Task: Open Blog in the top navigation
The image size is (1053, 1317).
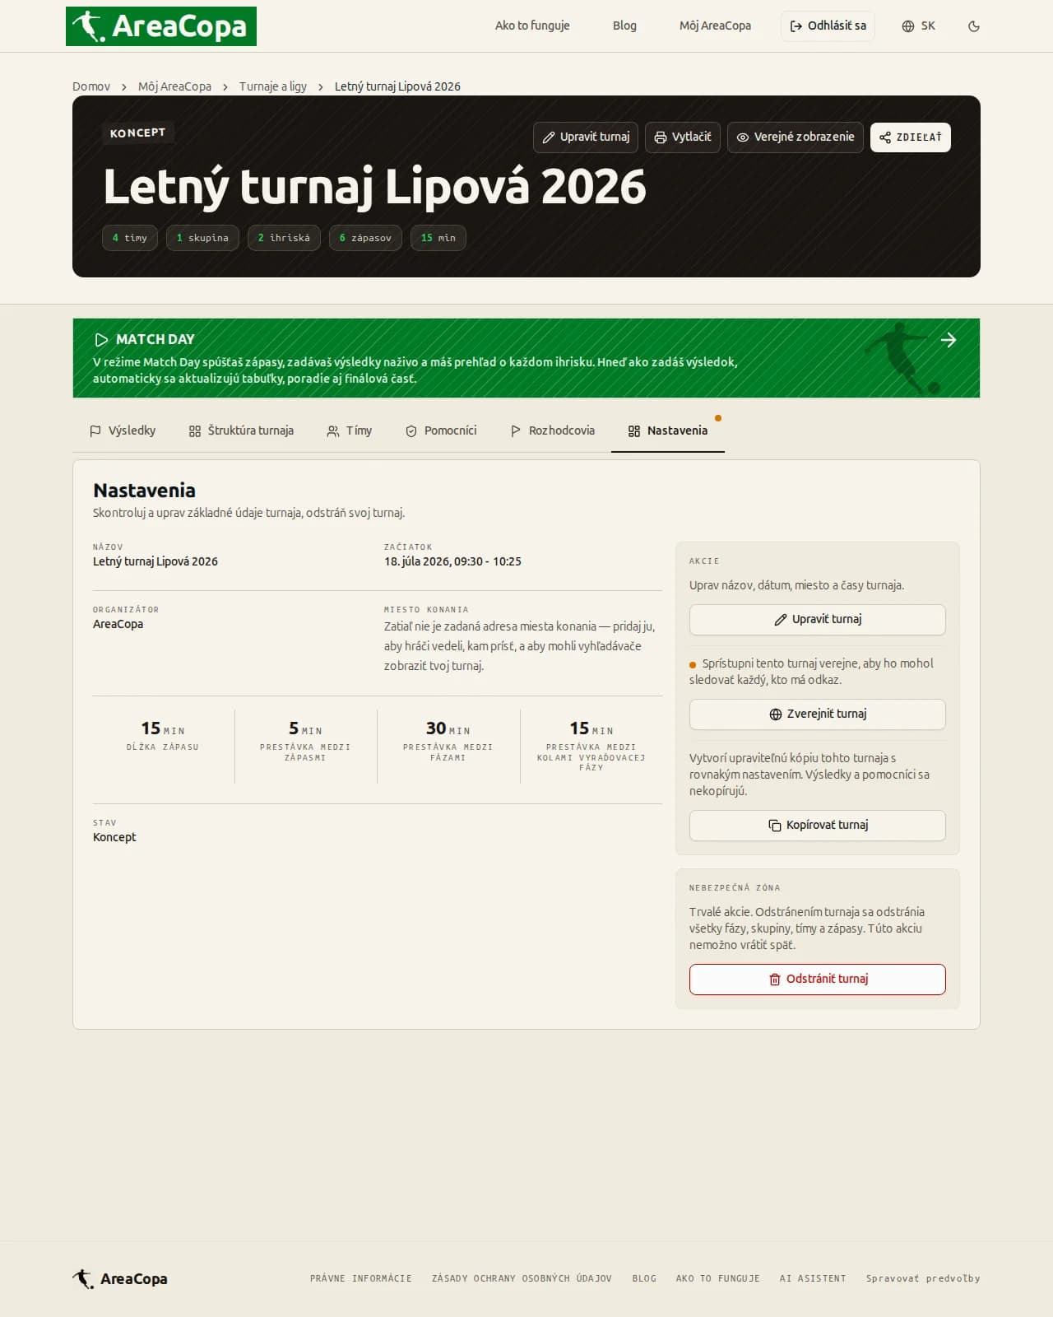Action: coord(624,26)
